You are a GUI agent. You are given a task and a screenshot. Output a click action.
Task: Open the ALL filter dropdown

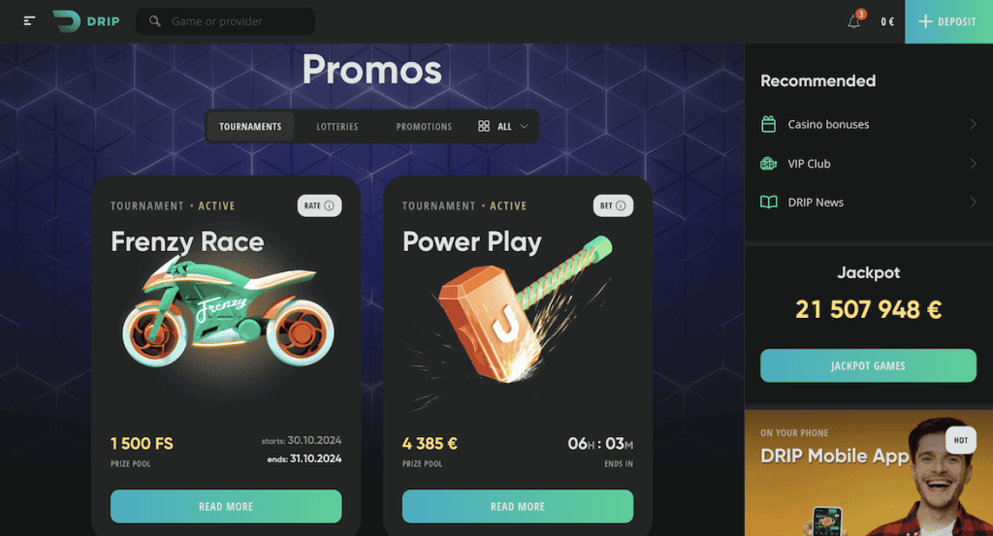[503, 127]
